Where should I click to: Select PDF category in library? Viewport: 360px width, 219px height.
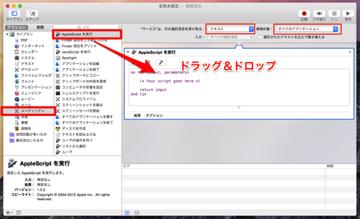click(24, 40)
